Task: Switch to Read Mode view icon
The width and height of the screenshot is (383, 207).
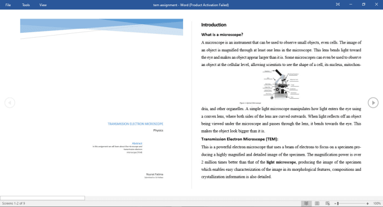Action: 306,203
